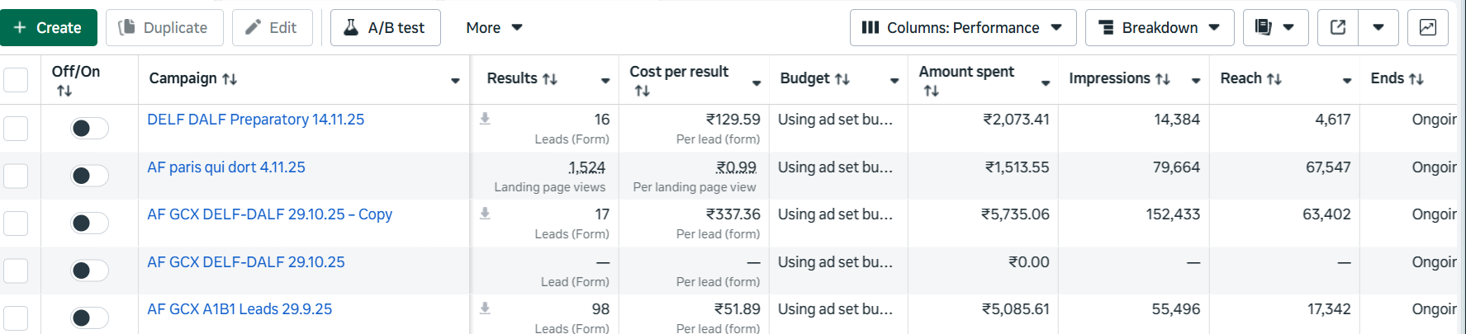The height and width of the screenshot is (334, 1466).
Task: Open the export options dropdown arrow
Action: coord(1378,27)
